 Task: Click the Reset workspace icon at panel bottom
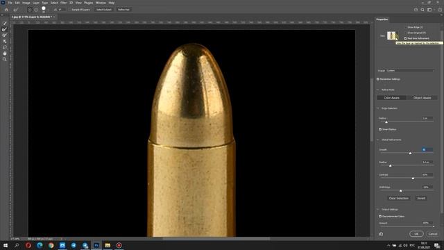coord(381,234)
